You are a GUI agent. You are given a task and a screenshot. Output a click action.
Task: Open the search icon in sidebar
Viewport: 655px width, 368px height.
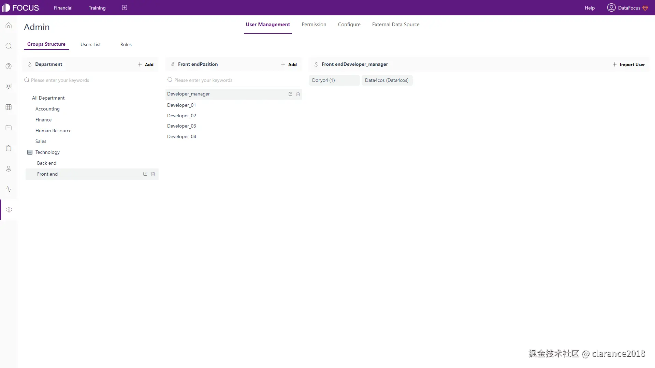coord(9,46)
